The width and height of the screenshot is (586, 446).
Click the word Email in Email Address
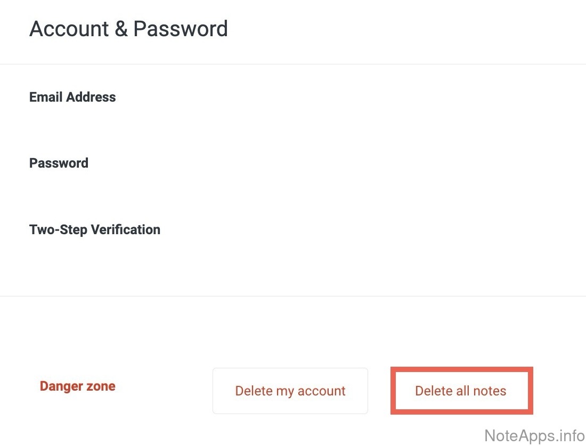(44, 97)
